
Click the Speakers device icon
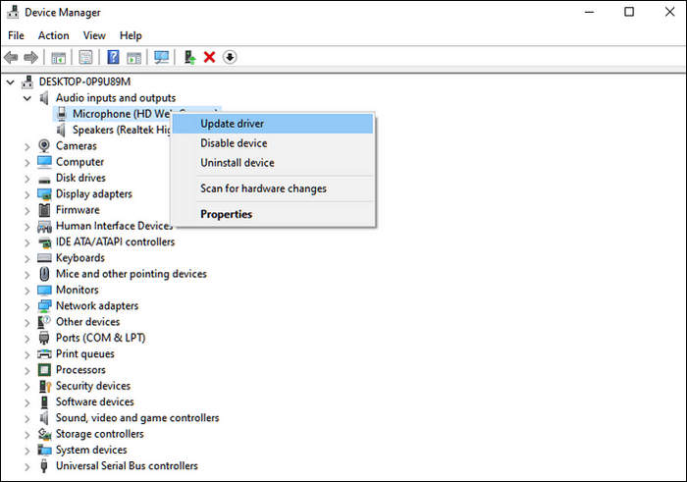pyautogui.click(x=61, y=130)
